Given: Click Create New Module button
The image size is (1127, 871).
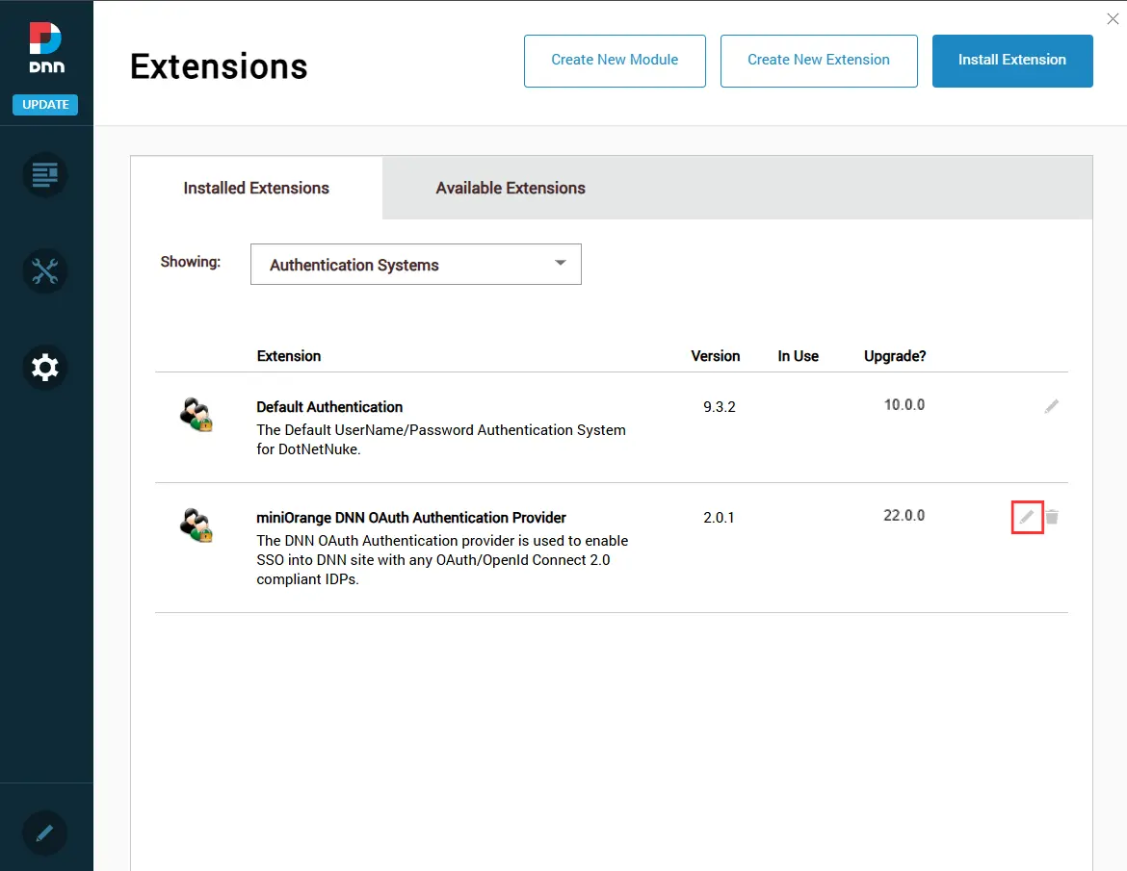Looking at the screenshot, I should click(x=615, y=61).
